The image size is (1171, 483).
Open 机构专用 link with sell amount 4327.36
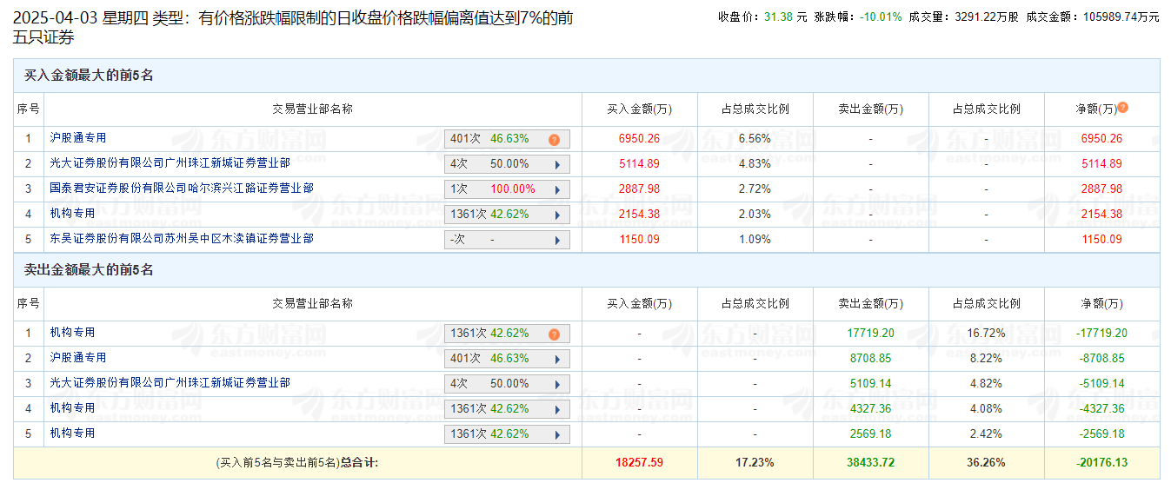(72, 408)
